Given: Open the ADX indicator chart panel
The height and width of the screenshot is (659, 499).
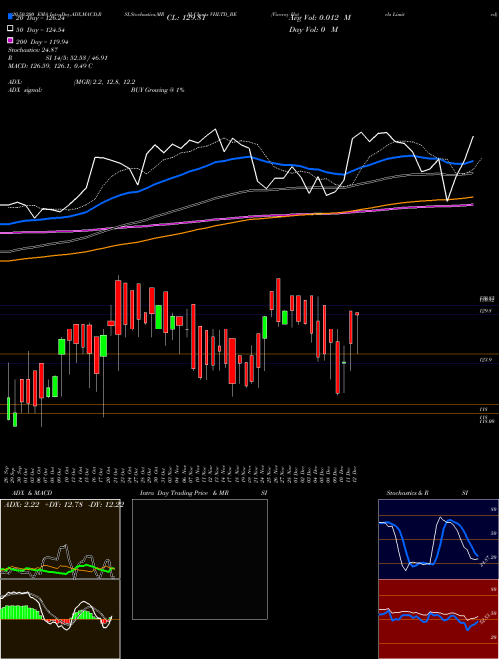Looking at the screenshot, I should 60,539.
